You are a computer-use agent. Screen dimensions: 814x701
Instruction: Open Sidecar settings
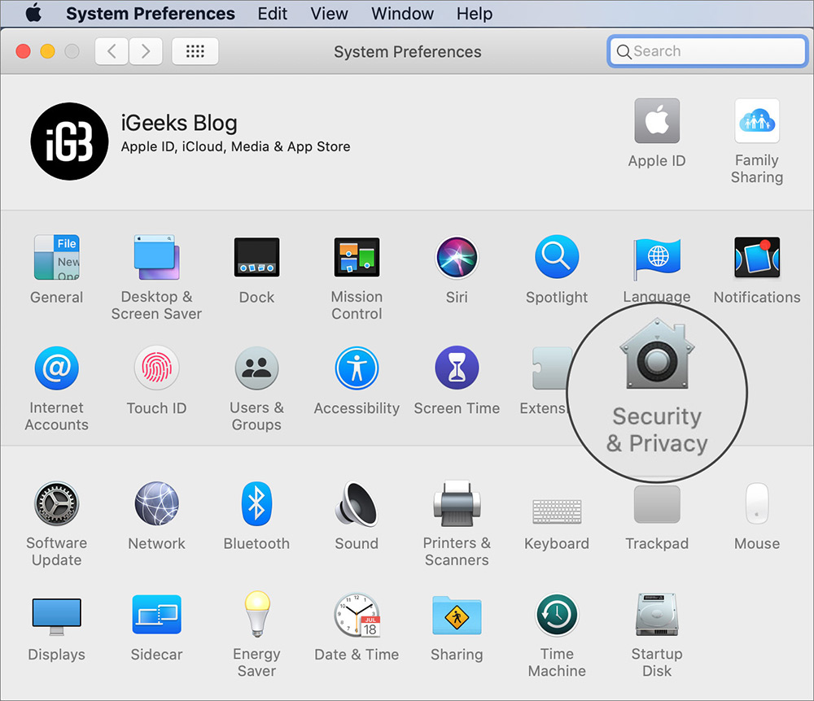tap(156, 615)
